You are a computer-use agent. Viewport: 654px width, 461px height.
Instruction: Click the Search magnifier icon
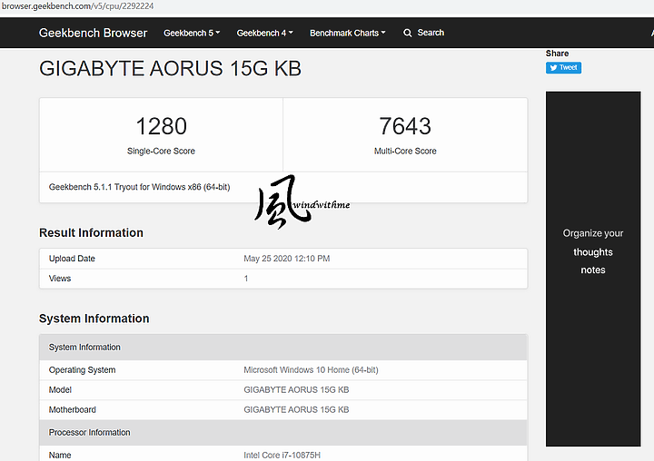[408, 33]
